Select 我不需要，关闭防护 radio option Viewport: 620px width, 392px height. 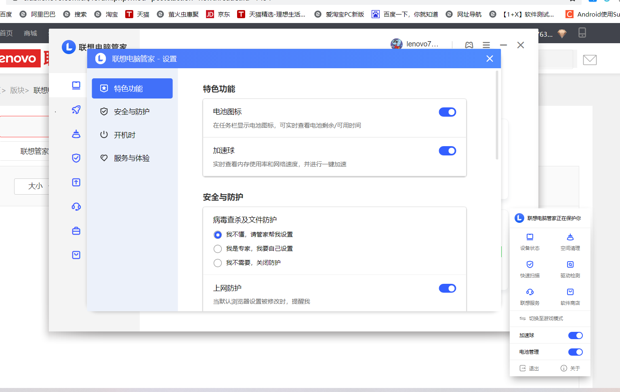click(x=218, y=263)
